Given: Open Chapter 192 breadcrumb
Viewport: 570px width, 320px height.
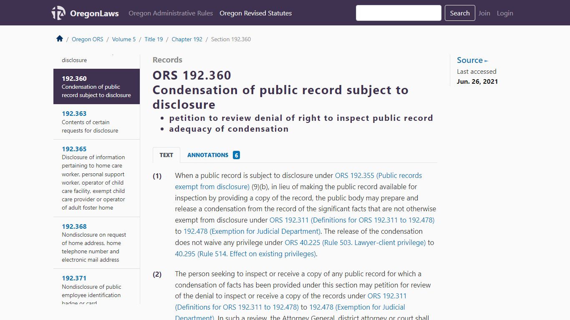Looking at the screenshot, I should tap(187, 39).
